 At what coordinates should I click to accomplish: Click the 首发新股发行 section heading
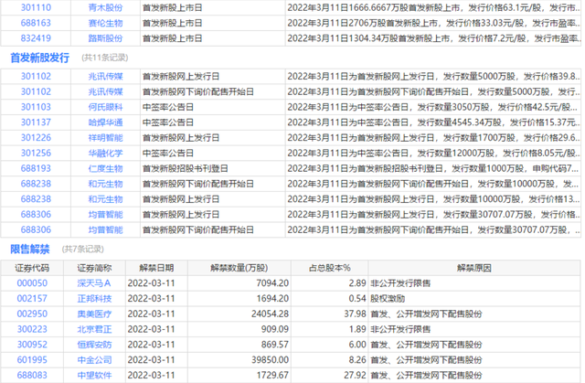(x=39, y=58)
